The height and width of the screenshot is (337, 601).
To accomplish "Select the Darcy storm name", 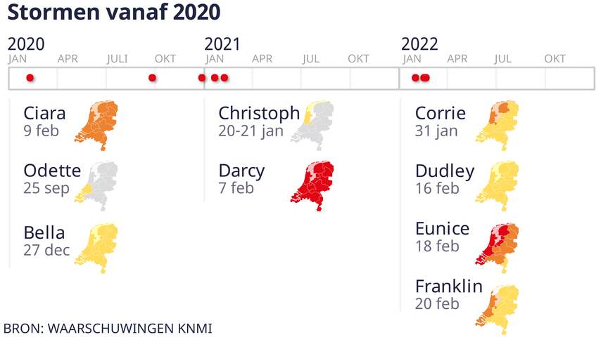I will tap(241, 171).
